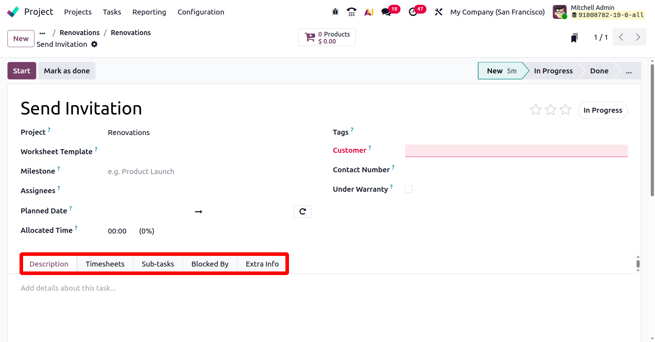Set the third priority star
This screenshot has width=655, height=342.
pos(565,110)
